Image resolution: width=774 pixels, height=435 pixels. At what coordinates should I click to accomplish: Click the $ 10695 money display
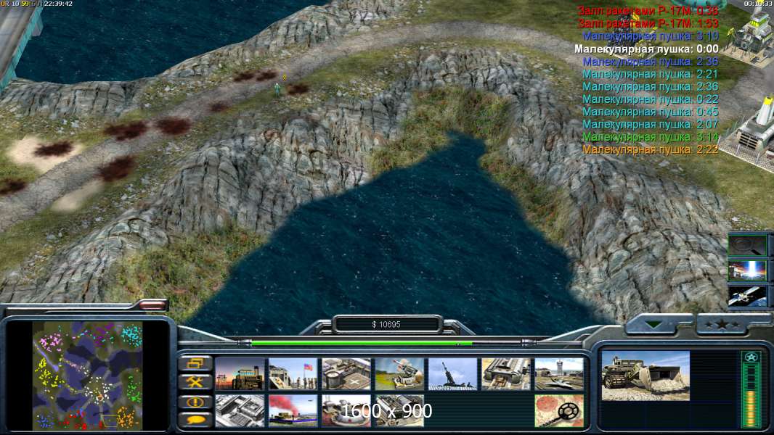click(x=386, y=324)
